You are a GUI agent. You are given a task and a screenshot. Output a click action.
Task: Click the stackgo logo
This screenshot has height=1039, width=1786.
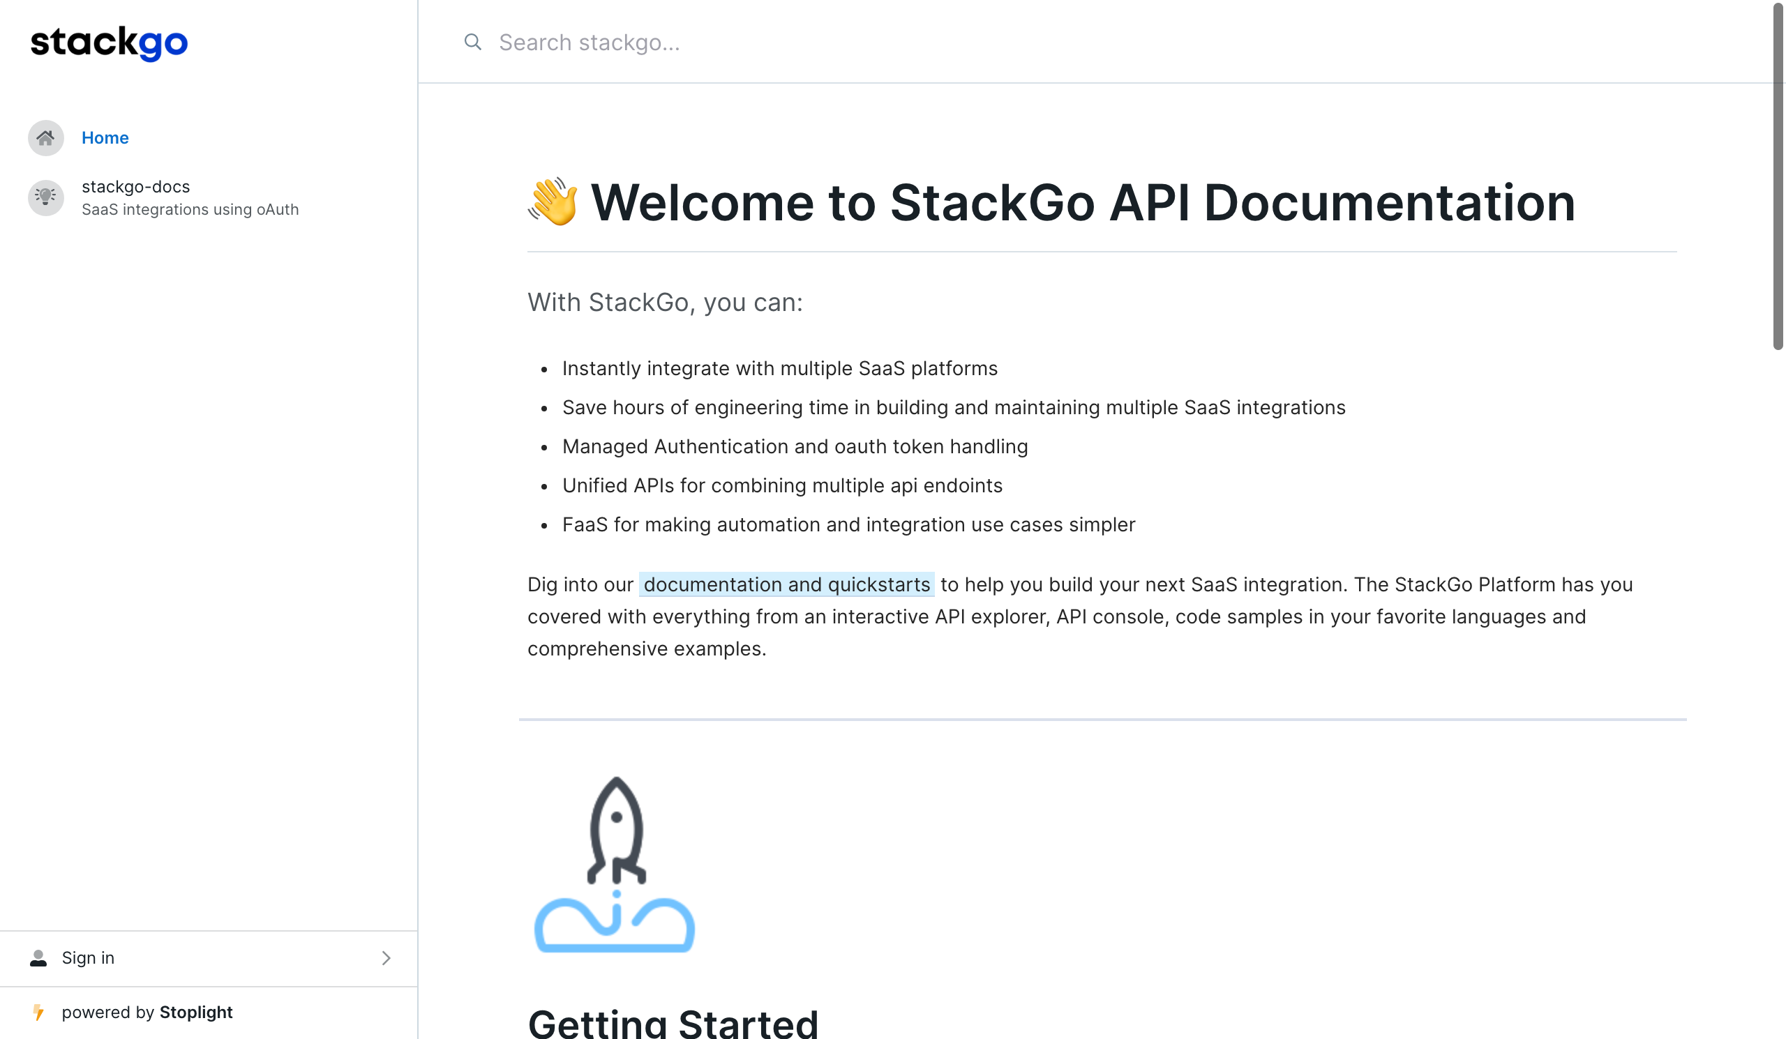tap(109, 43)
